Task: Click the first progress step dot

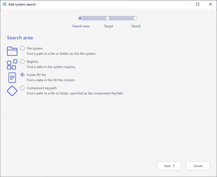Action: tap(80, 18)
